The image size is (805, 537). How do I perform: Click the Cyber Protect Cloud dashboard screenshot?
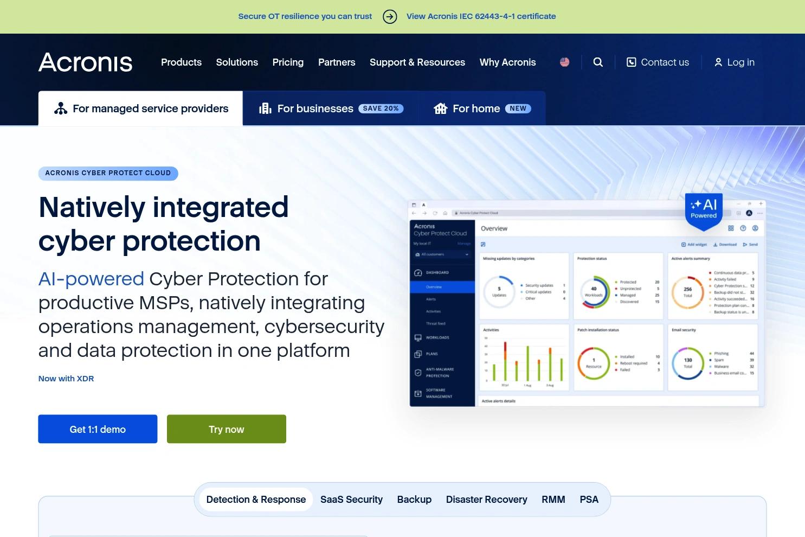[x=587, y=303]
